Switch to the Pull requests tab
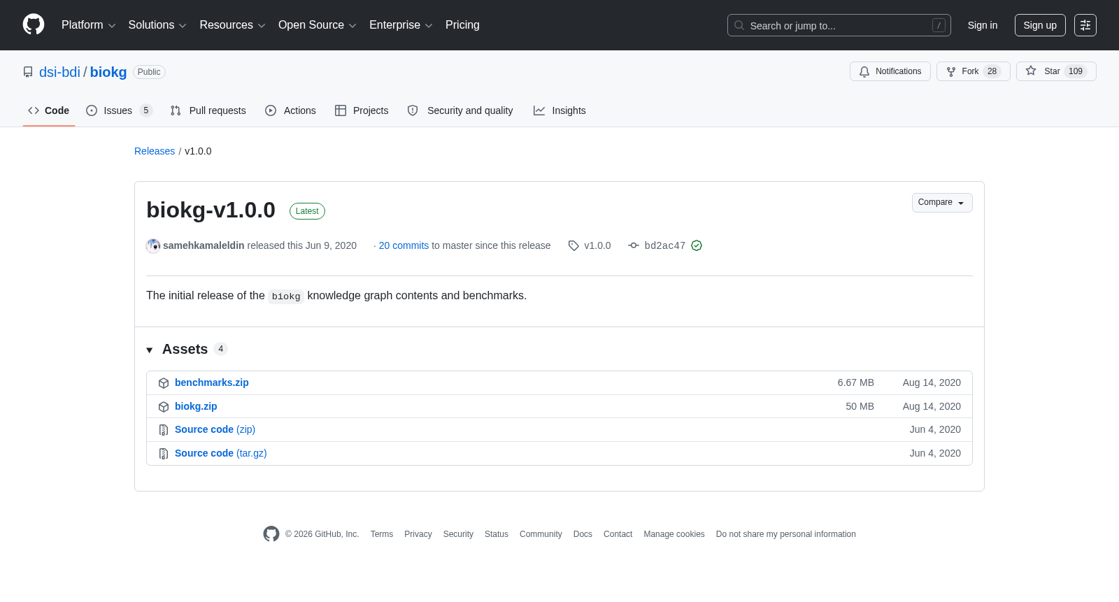The width and height of the screenshot is (1119, 602). pyautogui.click(x=208, y=110)
